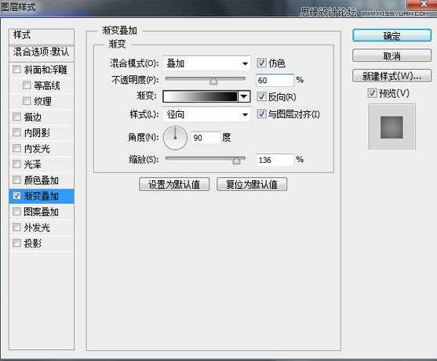The width and height of the screenshot is (437, 361).
Task: Select 混合选项:默认 in the list
Action: 42,52
